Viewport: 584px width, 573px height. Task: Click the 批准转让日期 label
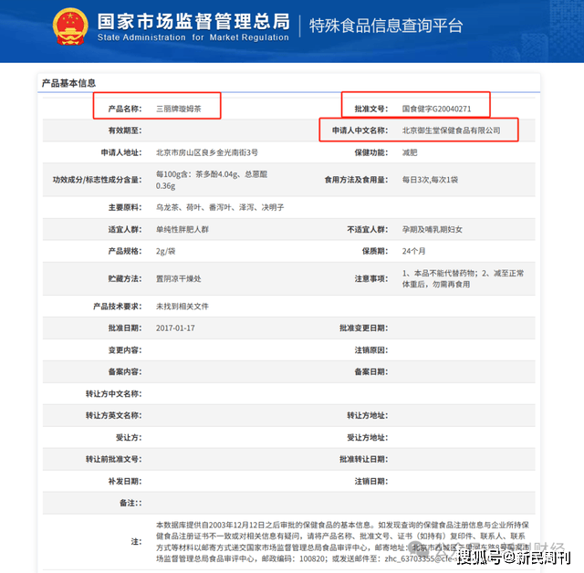click(x=363, y=459)
